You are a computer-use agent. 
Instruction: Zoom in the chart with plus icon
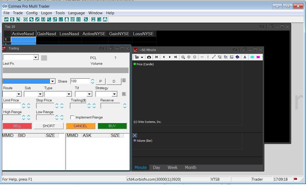189,57
